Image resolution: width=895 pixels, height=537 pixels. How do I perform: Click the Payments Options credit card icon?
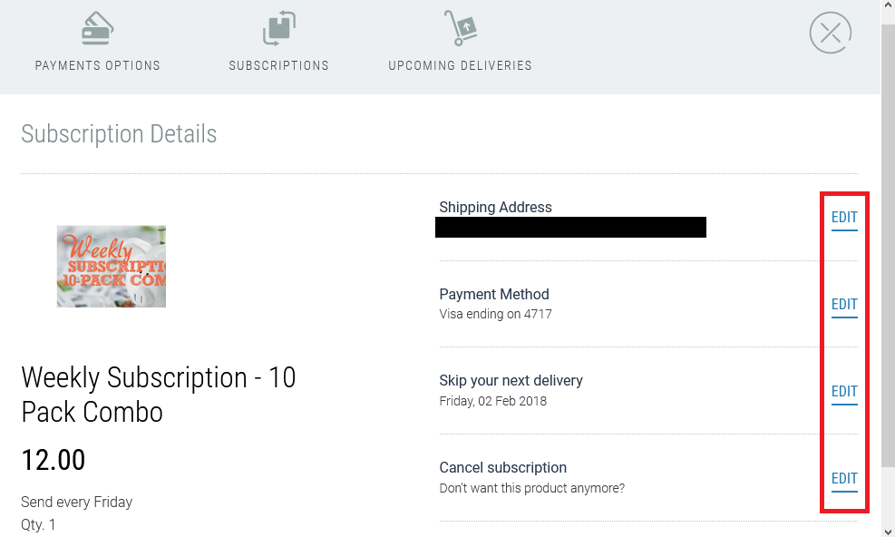97,28
